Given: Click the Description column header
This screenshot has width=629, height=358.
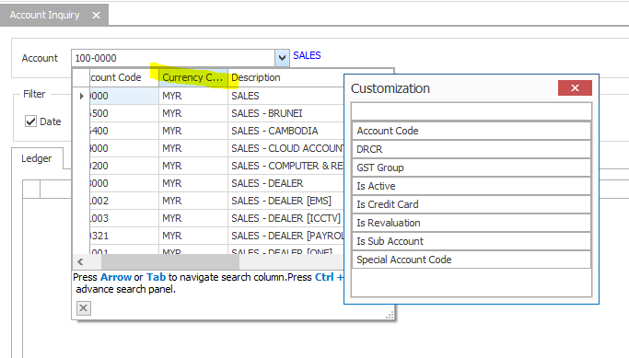Looking at the screenshot, I should tap(285, 77).
